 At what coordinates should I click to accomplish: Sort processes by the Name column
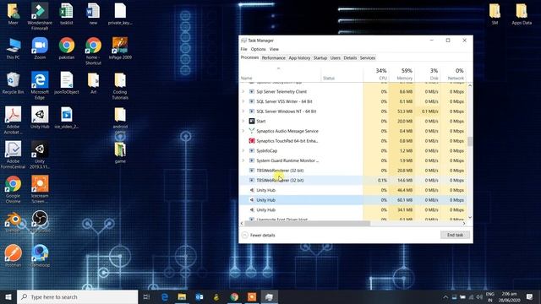280,73
